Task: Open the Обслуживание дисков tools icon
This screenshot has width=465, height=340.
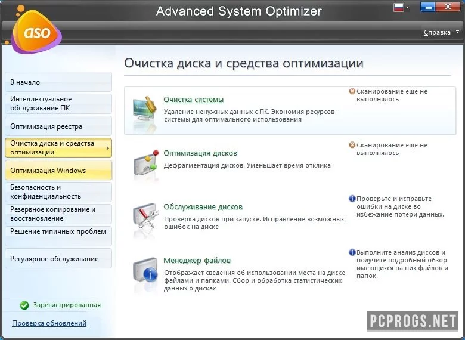Action: (x=145, y=217)
